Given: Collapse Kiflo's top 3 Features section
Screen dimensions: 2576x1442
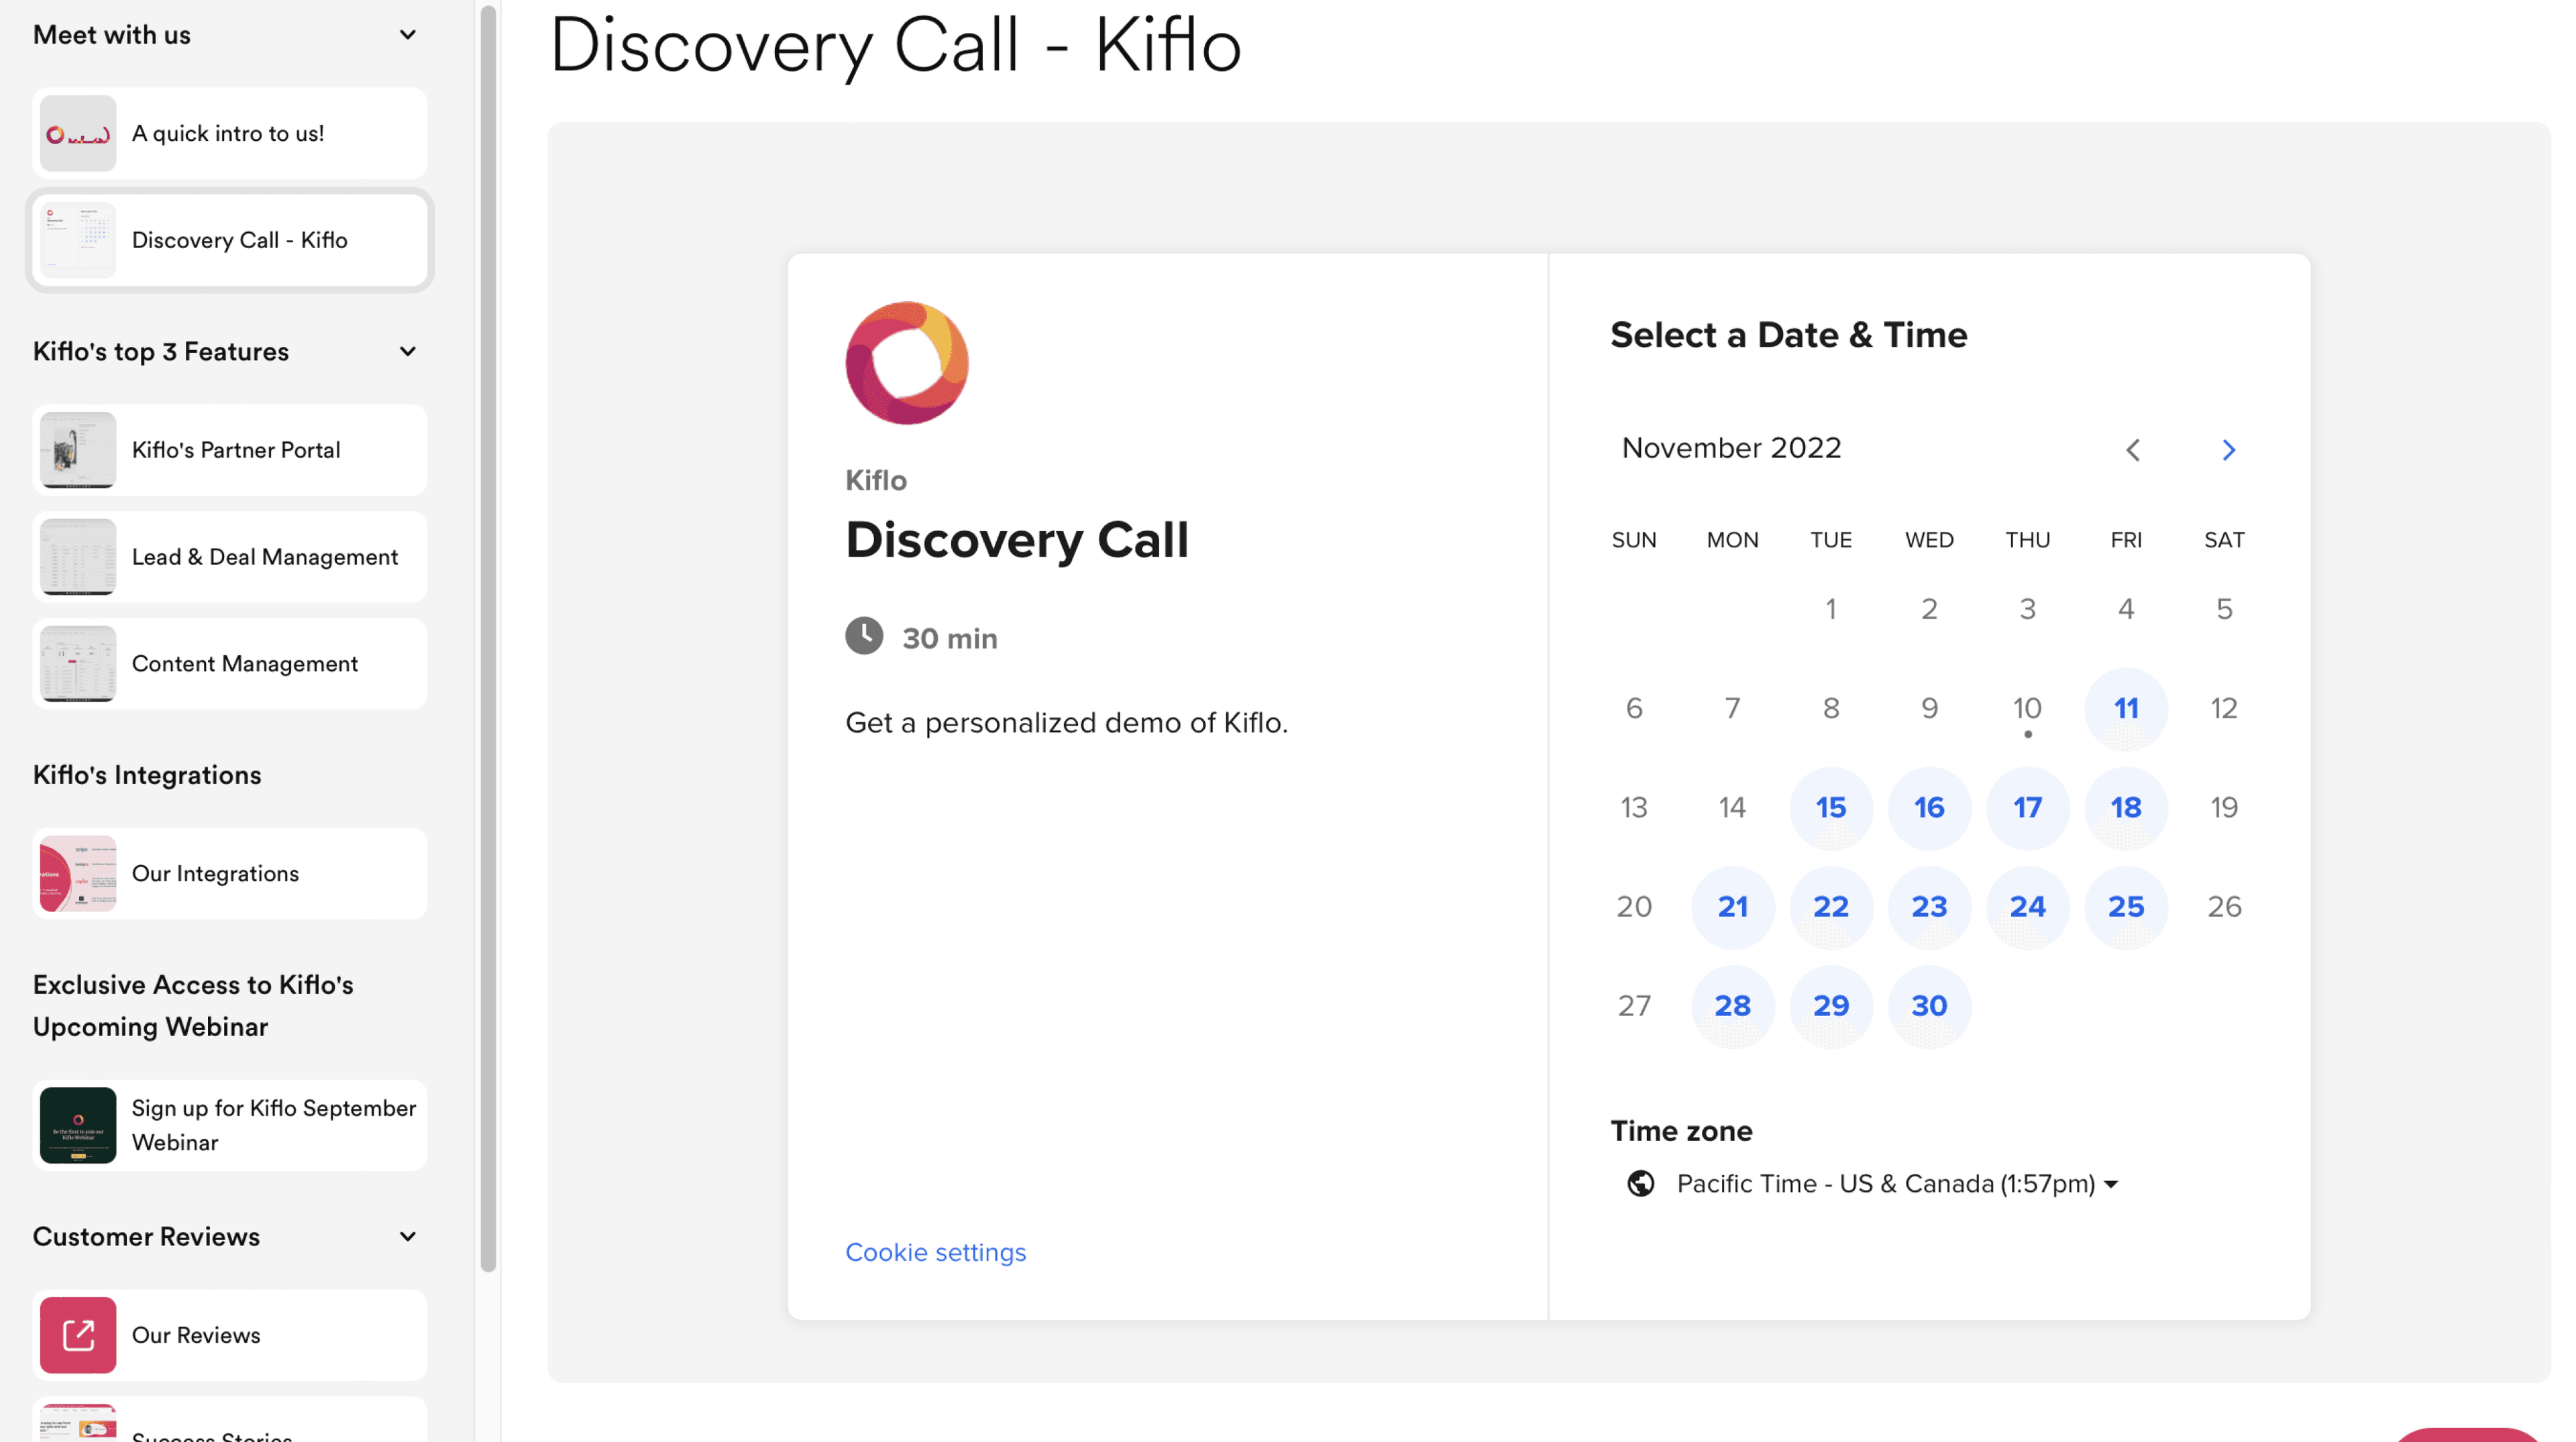Looking at the screenshot, I should coord(408,352).
